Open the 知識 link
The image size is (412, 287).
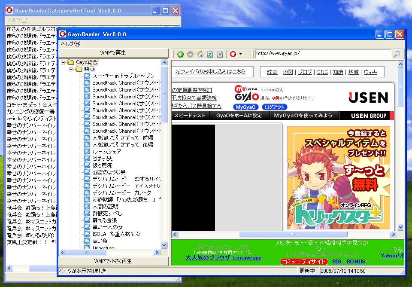click(x=338, y=72)
